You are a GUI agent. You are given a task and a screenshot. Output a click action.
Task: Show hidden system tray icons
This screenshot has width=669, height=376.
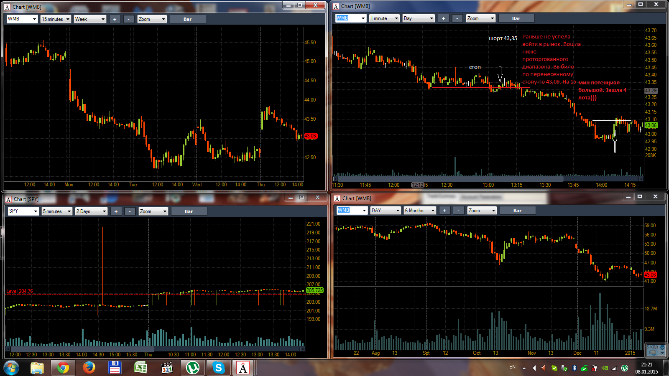[524, 368]
